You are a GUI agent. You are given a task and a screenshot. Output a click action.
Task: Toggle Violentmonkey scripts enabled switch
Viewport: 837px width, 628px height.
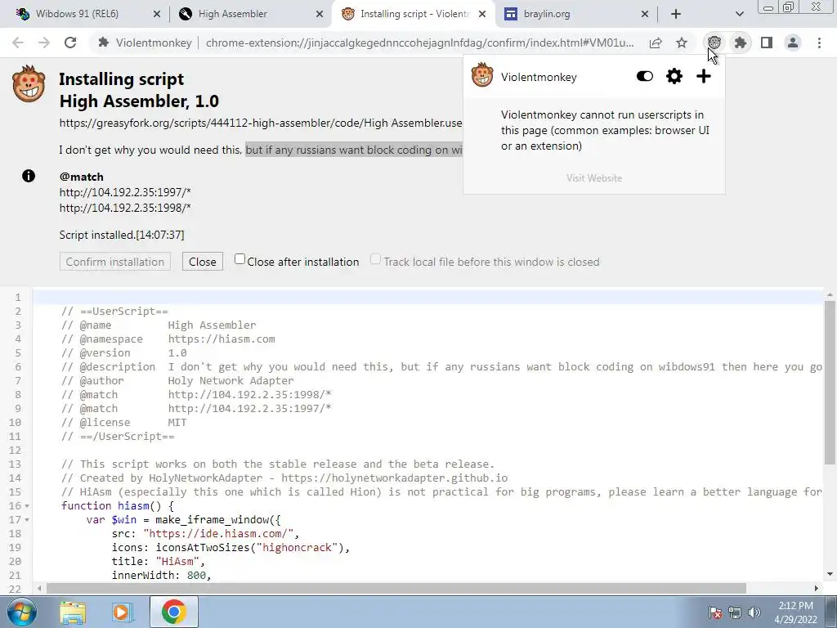[x=645, y=76]
